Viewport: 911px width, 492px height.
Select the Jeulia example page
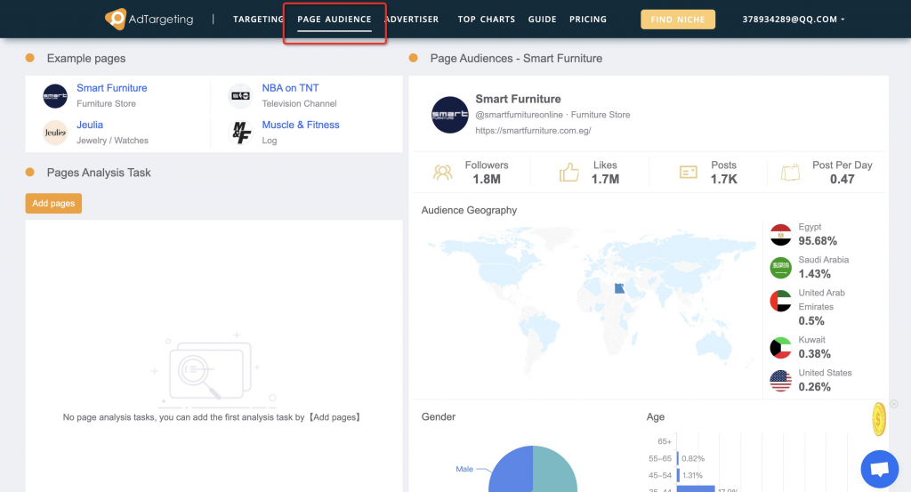[x=90, y=125]
